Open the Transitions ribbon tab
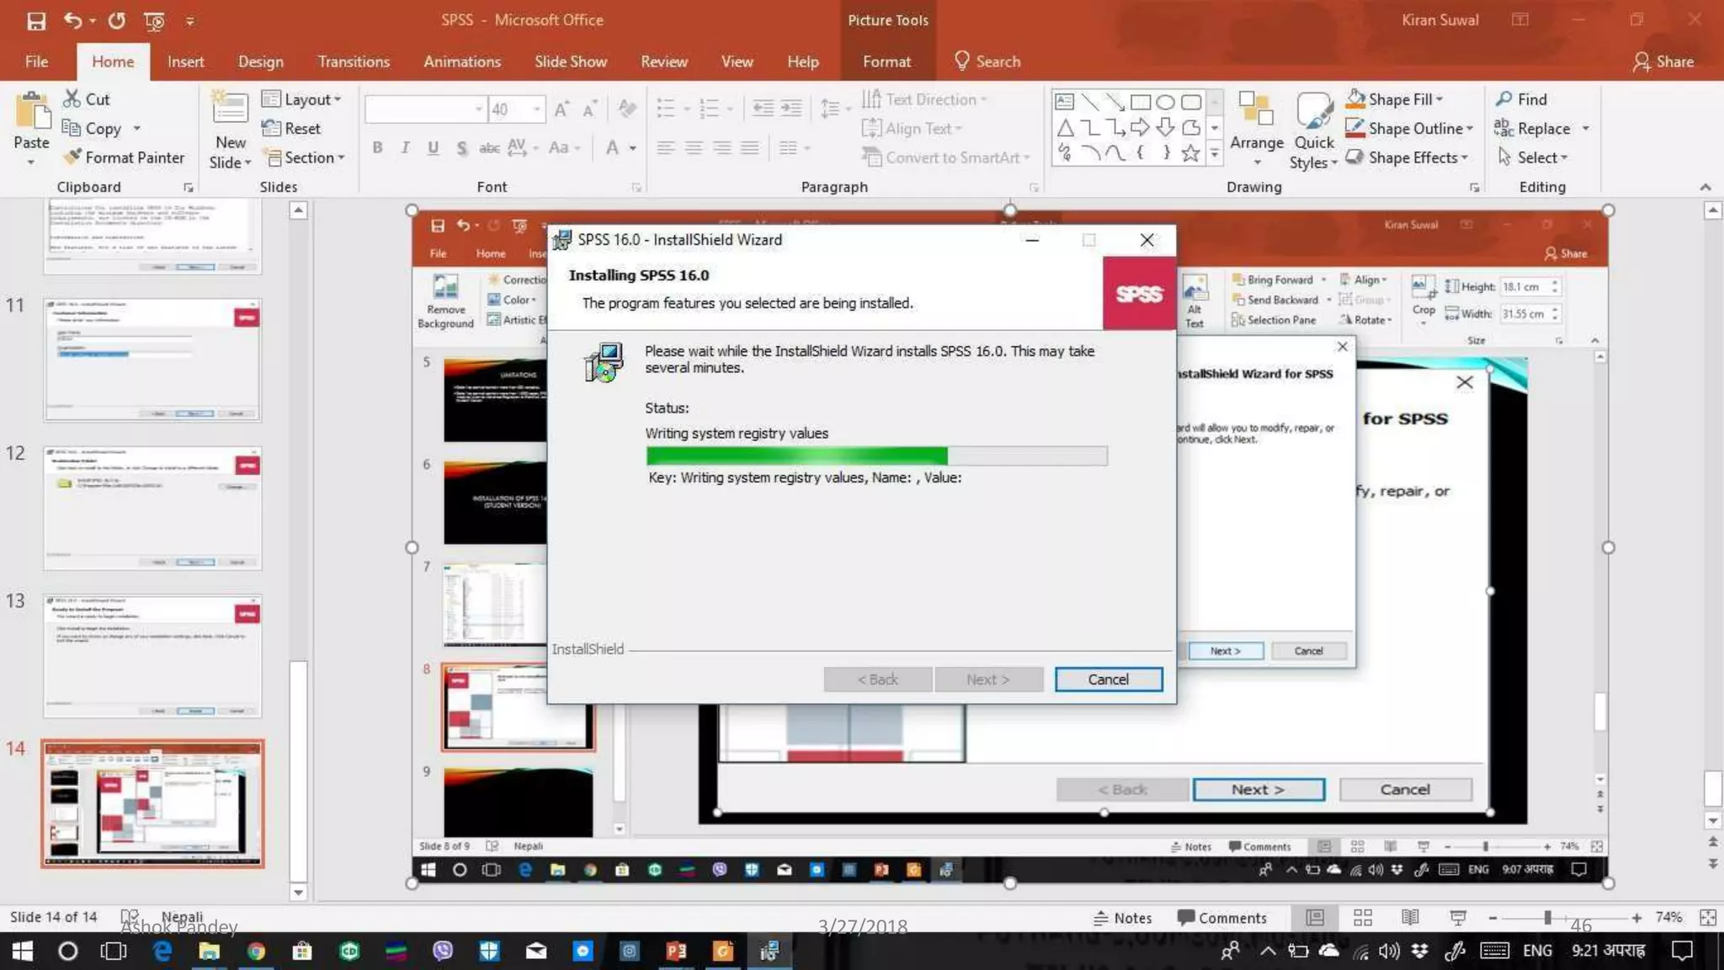This screenshot has height=970, width=1724. 354,61
